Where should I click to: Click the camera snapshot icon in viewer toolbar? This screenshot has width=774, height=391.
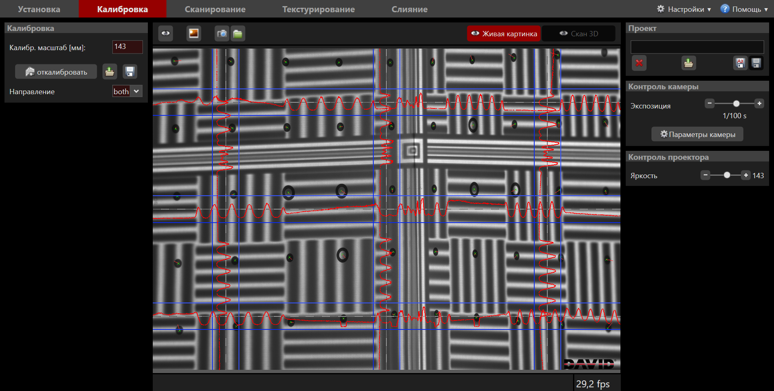(222, 33)
